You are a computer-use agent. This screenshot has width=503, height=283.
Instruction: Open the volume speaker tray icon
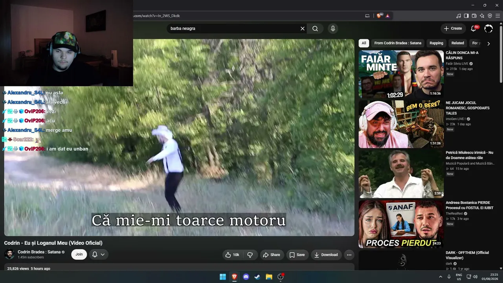(475, 277)
